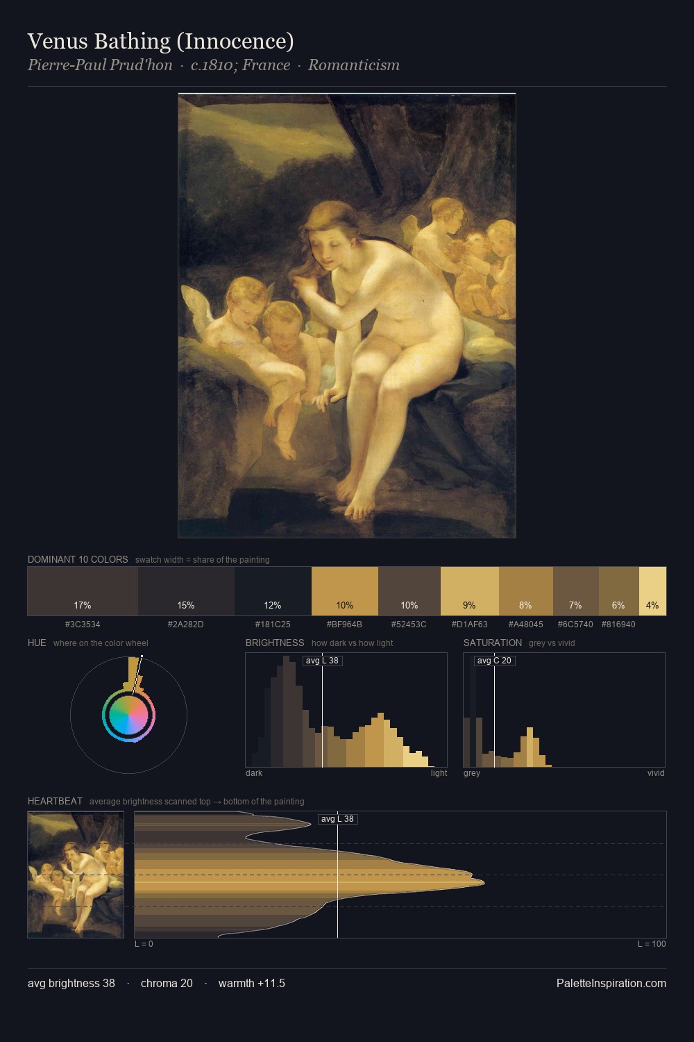Click the hex code text #3C3534
Screen dimensions: 694x1042
(83, 625)
